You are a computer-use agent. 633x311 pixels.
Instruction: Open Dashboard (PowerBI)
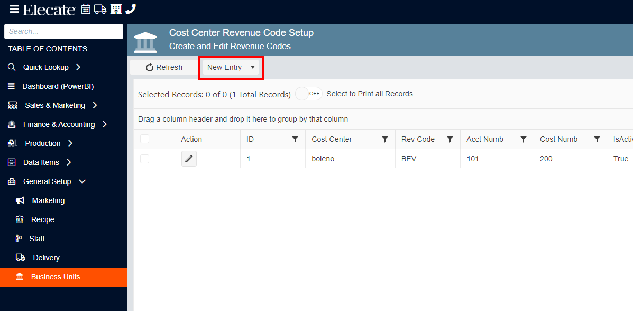(x=58, y=86)
